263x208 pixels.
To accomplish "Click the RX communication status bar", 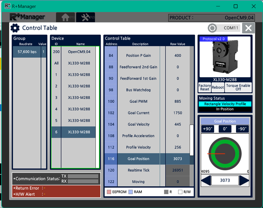I will 83,181.
